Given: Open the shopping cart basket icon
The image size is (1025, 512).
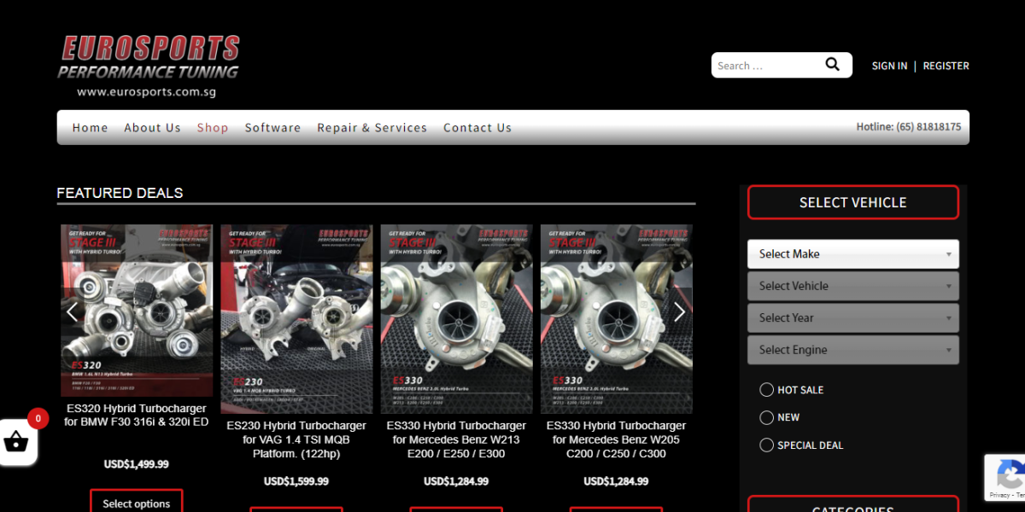Looking at the screenshot, I should (x=16, y=442).
